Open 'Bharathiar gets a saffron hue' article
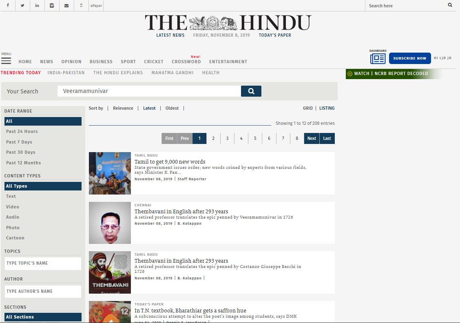Screen dimensions: 460x323 190,310
